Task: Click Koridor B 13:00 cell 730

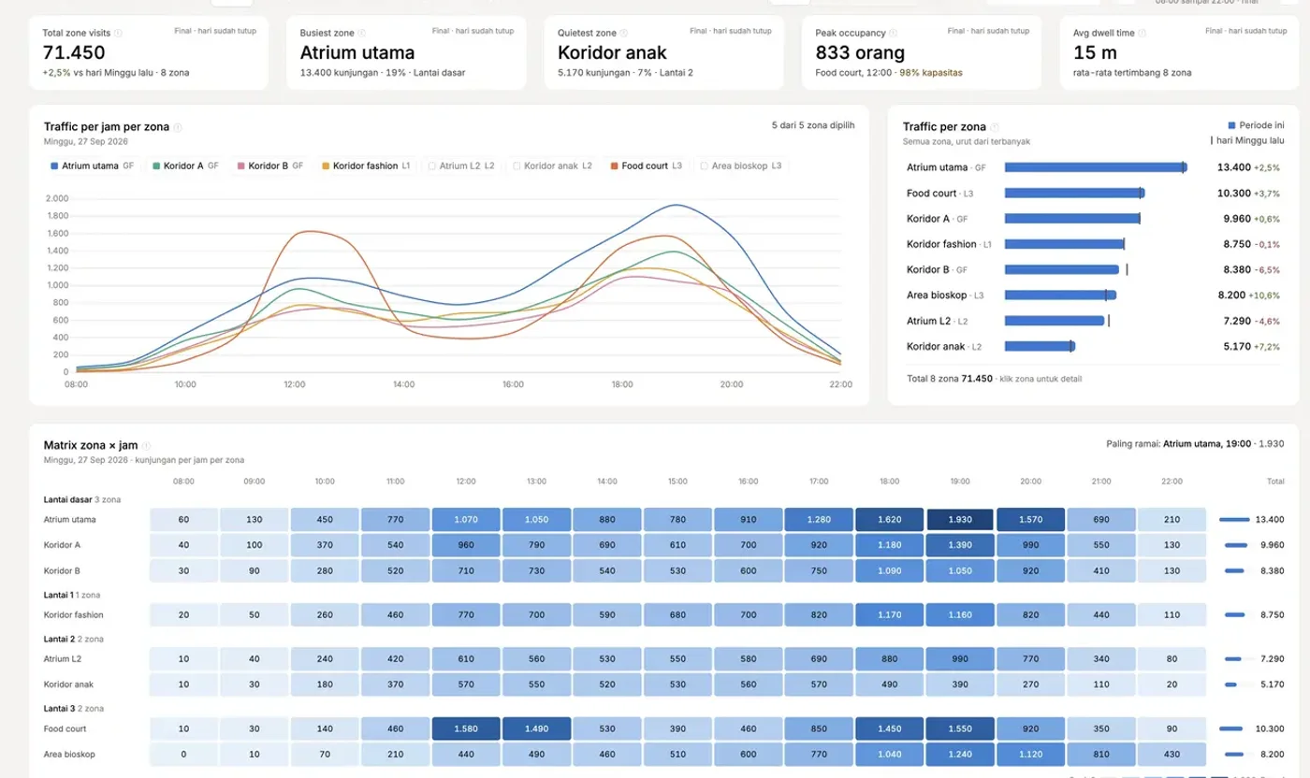Action: click(x=536, y=570)
